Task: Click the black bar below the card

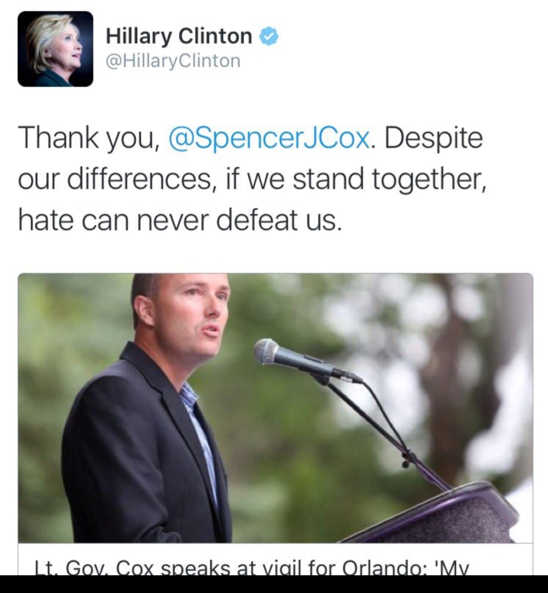Action: click(x=274, y=584)
